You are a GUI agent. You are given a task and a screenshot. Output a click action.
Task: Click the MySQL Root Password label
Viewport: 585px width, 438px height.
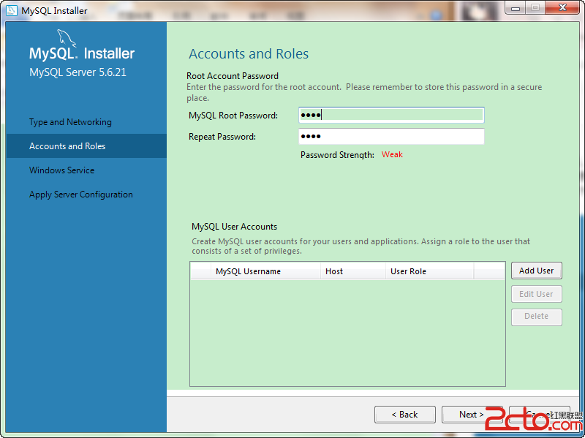233,116
